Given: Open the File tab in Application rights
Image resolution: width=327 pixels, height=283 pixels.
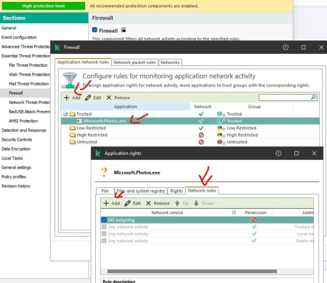Looking at the screenshot, I should click(x=105, y=191).
